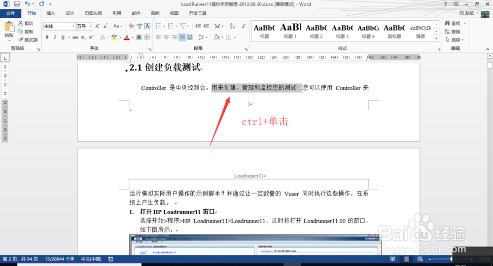
Task: Apply superscript formatting
Action: point(91,37)
